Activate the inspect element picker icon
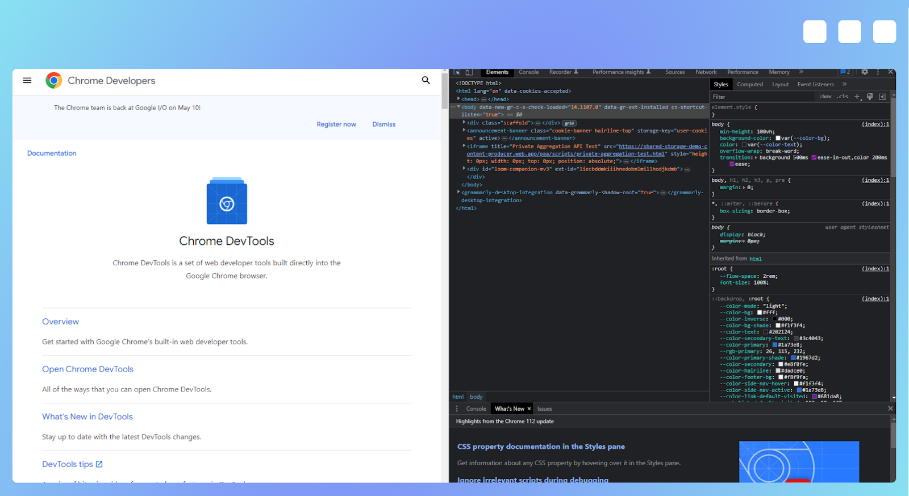This screenshot has width=909, height=496. coord(457,72)
